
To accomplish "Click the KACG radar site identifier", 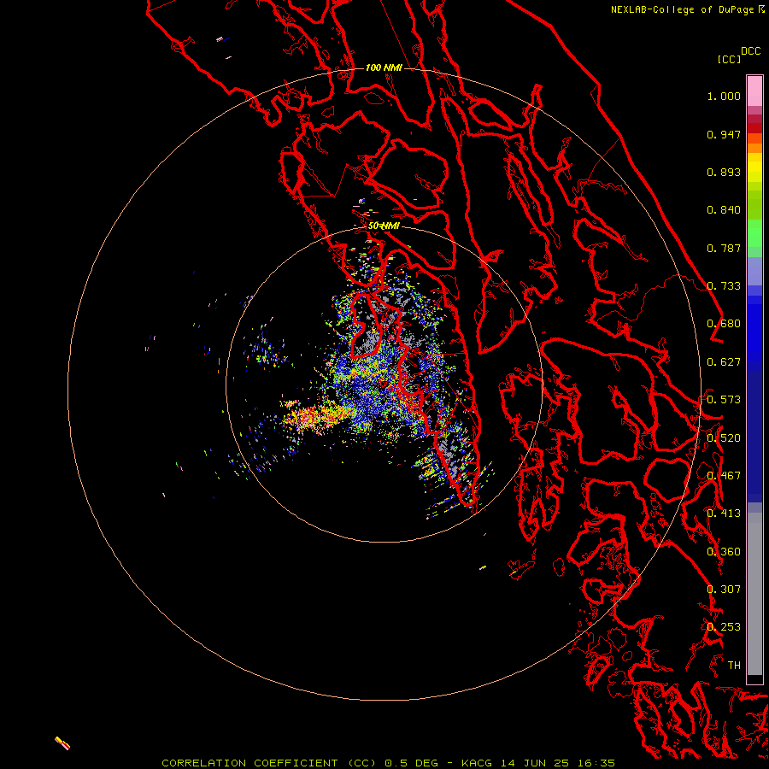I will pyautogui.click(x=477, y=763).
